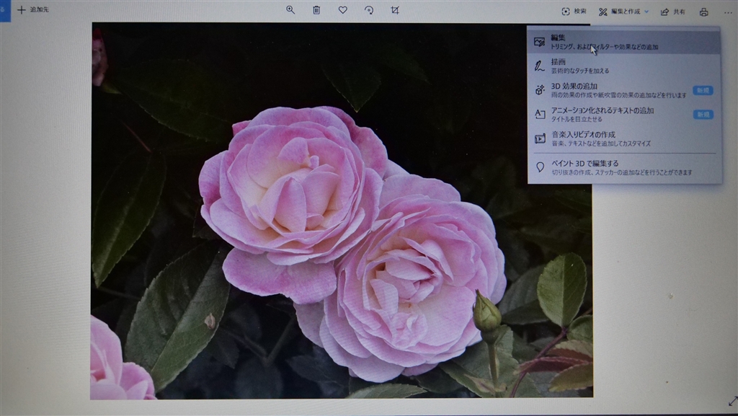Choose 音楽入りビデオの作成 entry

624,139
